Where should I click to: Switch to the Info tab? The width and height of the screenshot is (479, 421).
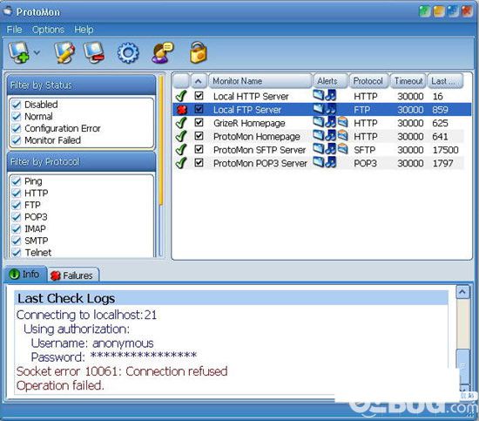pyautogui.click(x=25, y=275)
